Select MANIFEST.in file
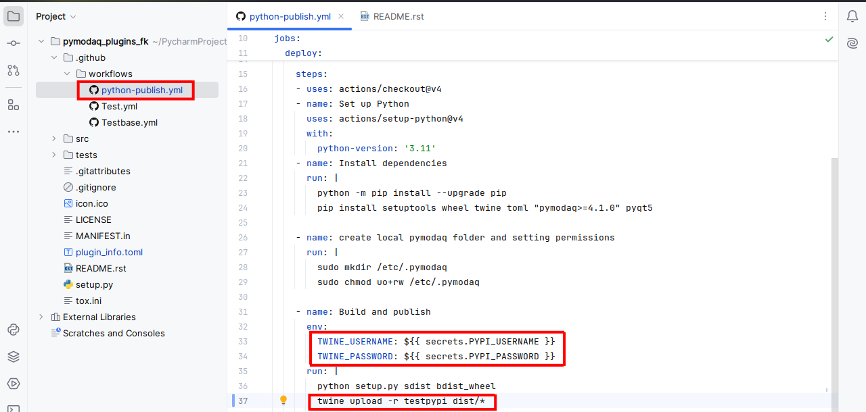The width and height of the screenshot is (866, 412). [97, 236]
